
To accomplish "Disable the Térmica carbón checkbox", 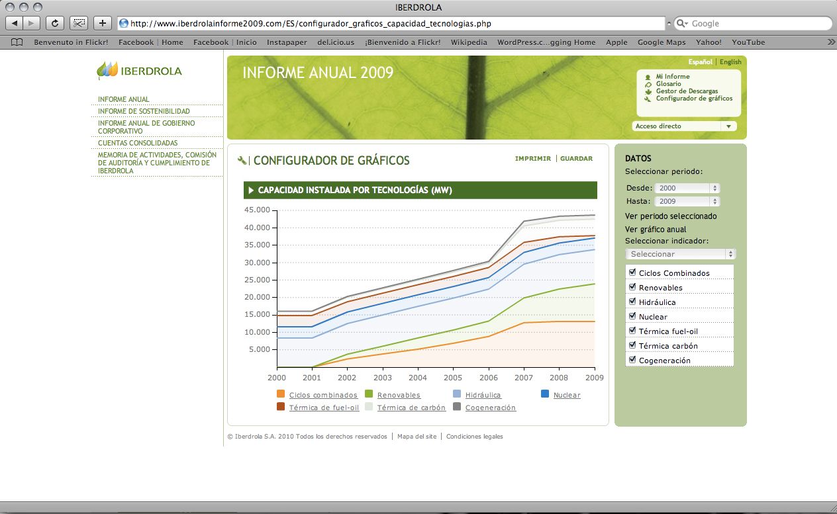I will [632, 345].
